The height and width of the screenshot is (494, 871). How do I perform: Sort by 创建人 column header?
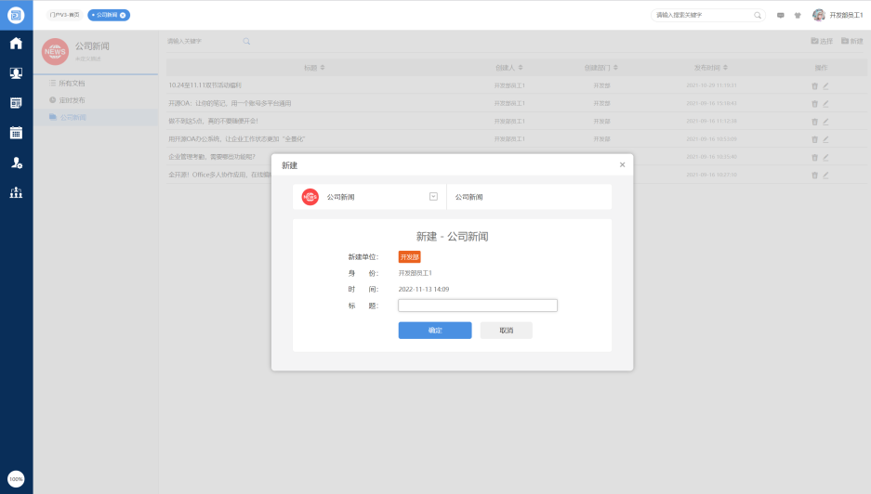508,68
